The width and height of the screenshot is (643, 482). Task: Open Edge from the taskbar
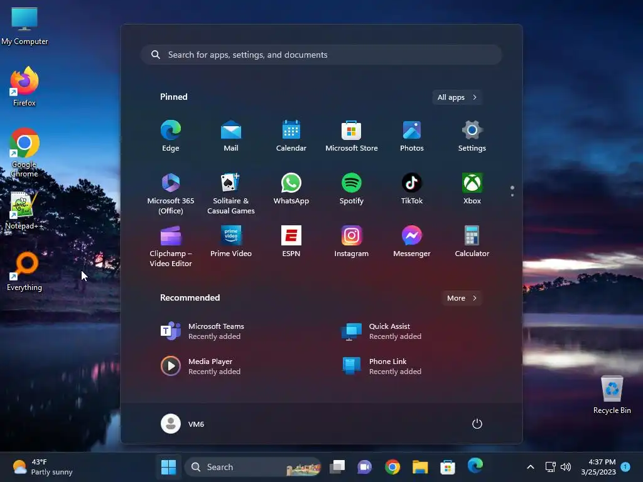[x=475, y=466]
